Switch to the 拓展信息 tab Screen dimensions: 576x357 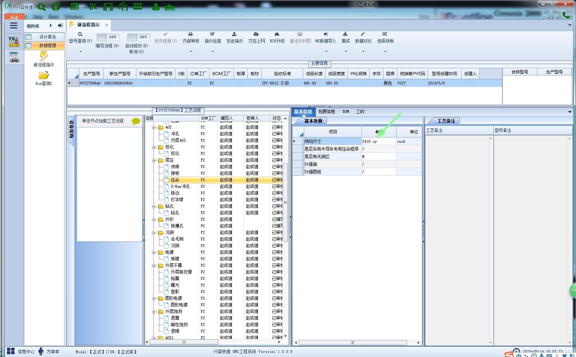click(x=327, y=111)
